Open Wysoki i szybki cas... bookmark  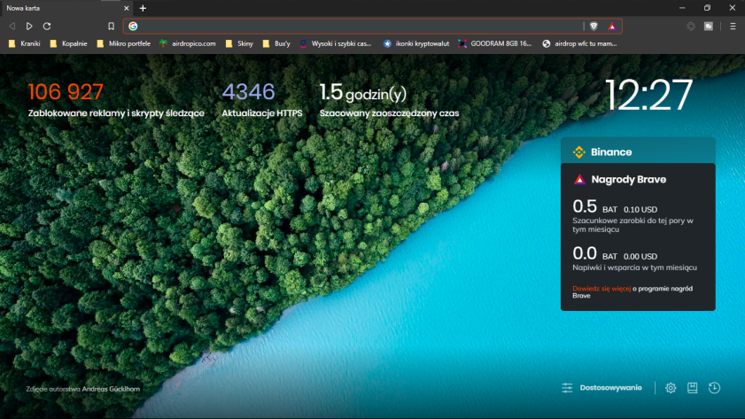pos(336,43)
